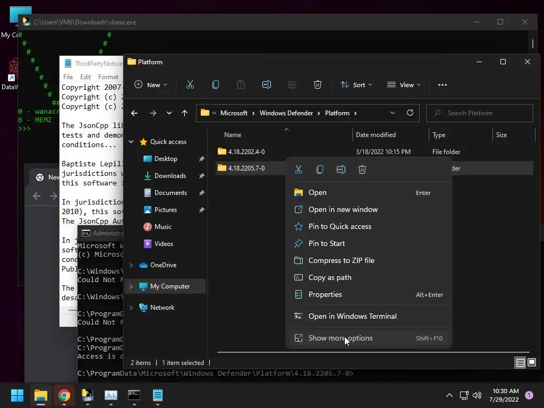Open File Explorer from the taskbar
This screenshot has height=408, width=544.
(40, 395)
